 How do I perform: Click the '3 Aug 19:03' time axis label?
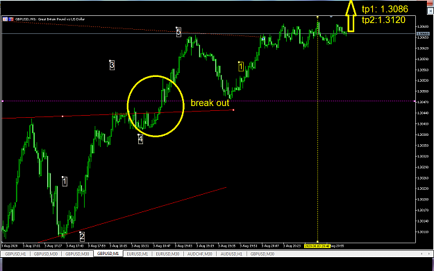[183, 246]
